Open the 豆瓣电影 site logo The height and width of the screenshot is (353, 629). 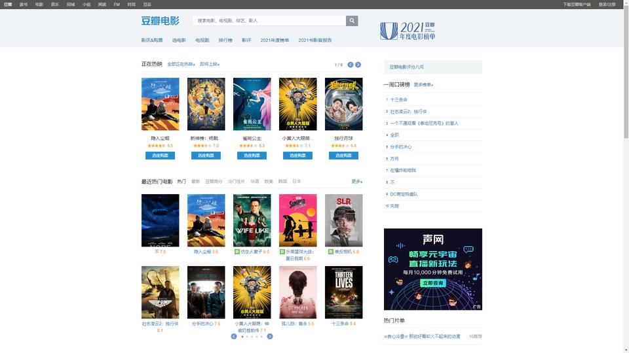coord(160,21)
